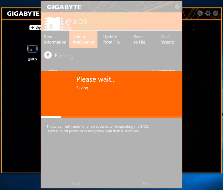The width and height of the screenshot is (223, 190).
Task: Click the 'Please wait...' message
Action: [x=96, y=79]
